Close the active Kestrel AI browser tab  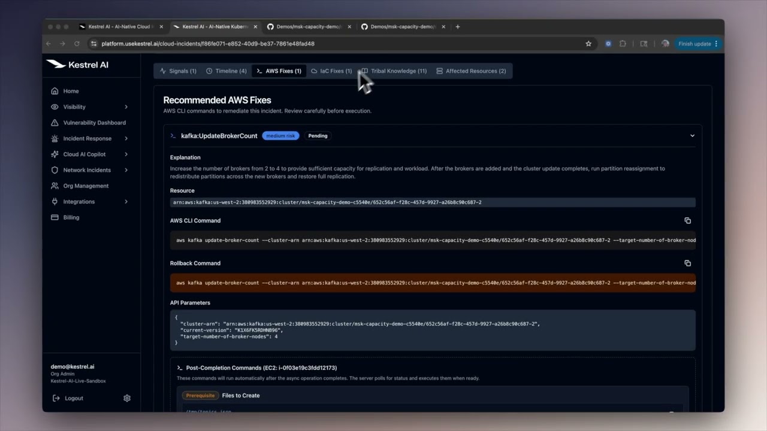[x=256, y=26]
